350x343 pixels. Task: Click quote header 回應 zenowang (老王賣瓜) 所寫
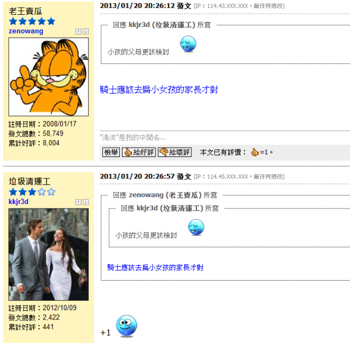click(165, 195)
